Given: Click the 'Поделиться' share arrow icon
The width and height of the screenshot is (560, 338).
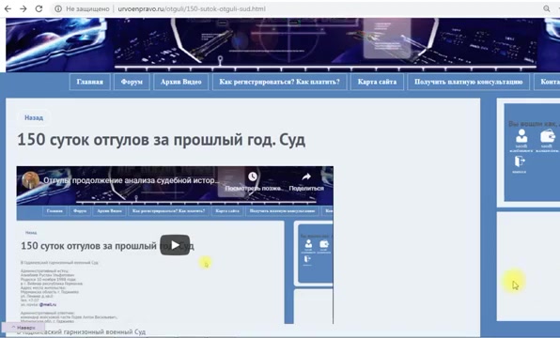Looking at the screenshot, I should click(x=306, y=177).
